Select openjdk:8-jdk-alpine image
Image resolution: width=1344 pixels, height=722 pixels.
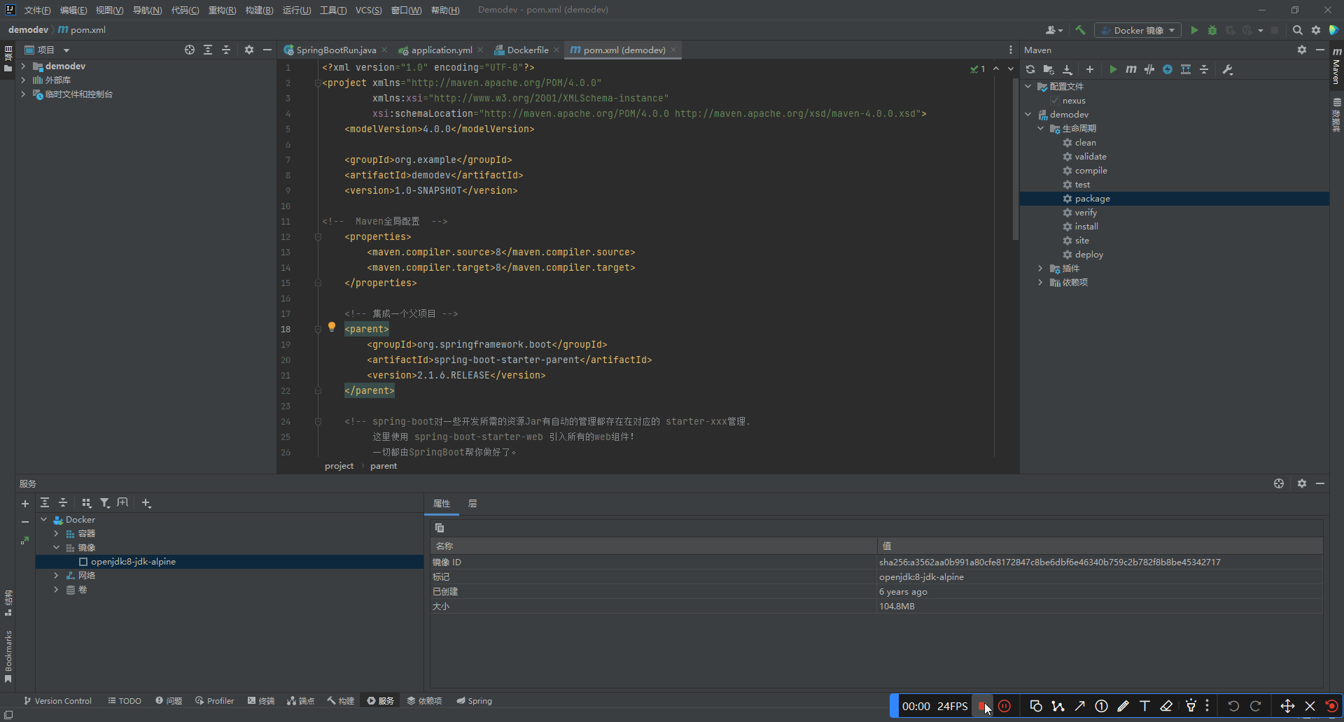[133, 562]
